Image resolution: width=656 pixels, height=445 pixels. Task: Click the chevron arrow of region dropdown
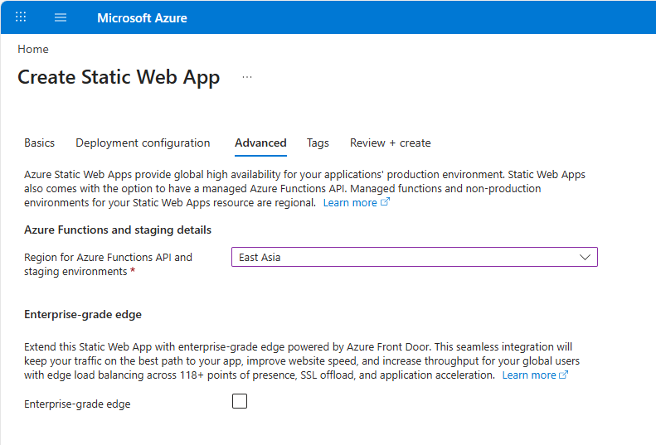585,257
